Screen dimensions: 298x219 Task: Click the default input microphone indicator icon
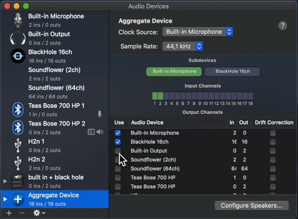click(99, 114)
